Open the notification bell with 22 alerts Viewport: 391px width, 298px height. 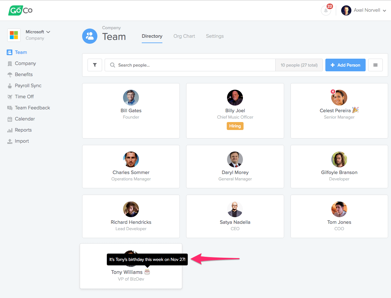pos(326,10)
